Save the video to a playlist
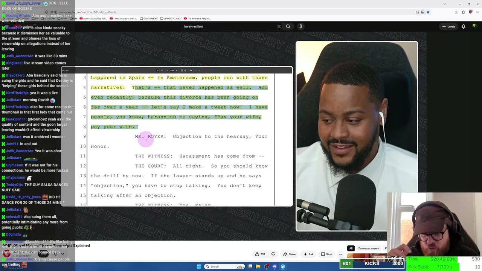The height and width of the screenshot is (271, 482). [x=326, y=254]
